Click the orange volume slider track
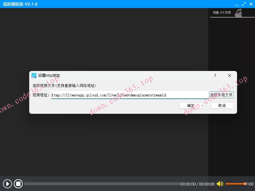 tap(235, 184)
